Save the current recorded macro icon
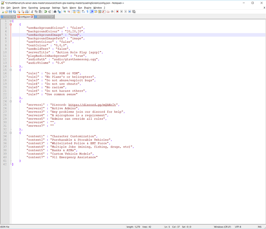The height and width of the screenshot is (229, 266). click(134, 12)
